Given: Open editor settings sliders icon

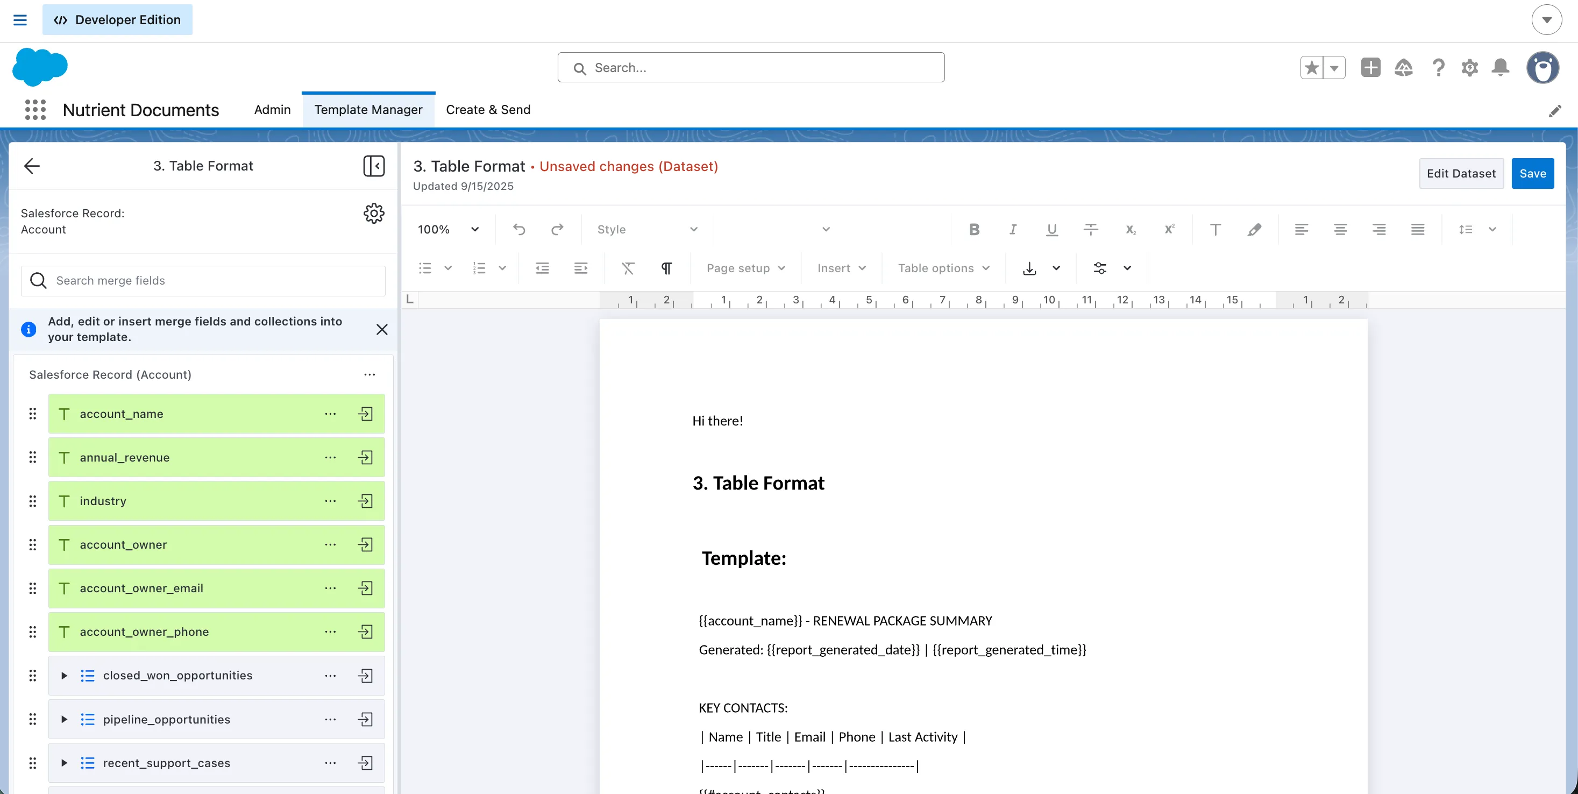Looking at the screenshot, I should 1099,268.
